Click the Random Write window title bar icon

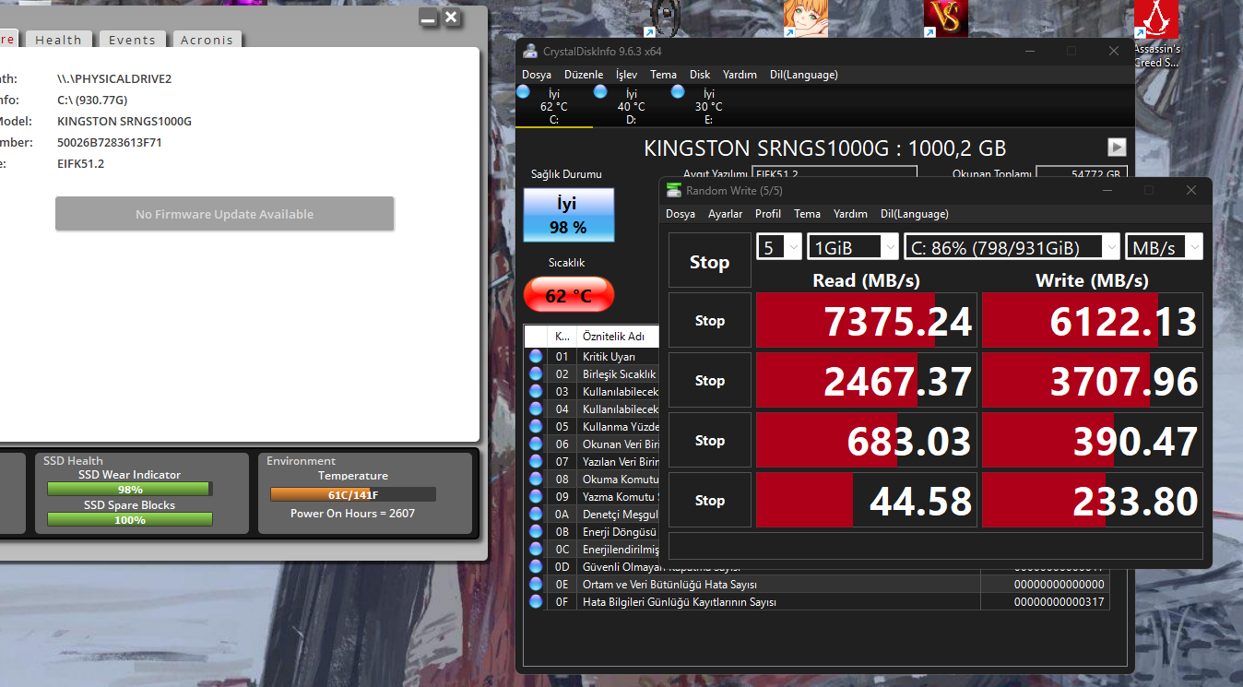[674, 190]
